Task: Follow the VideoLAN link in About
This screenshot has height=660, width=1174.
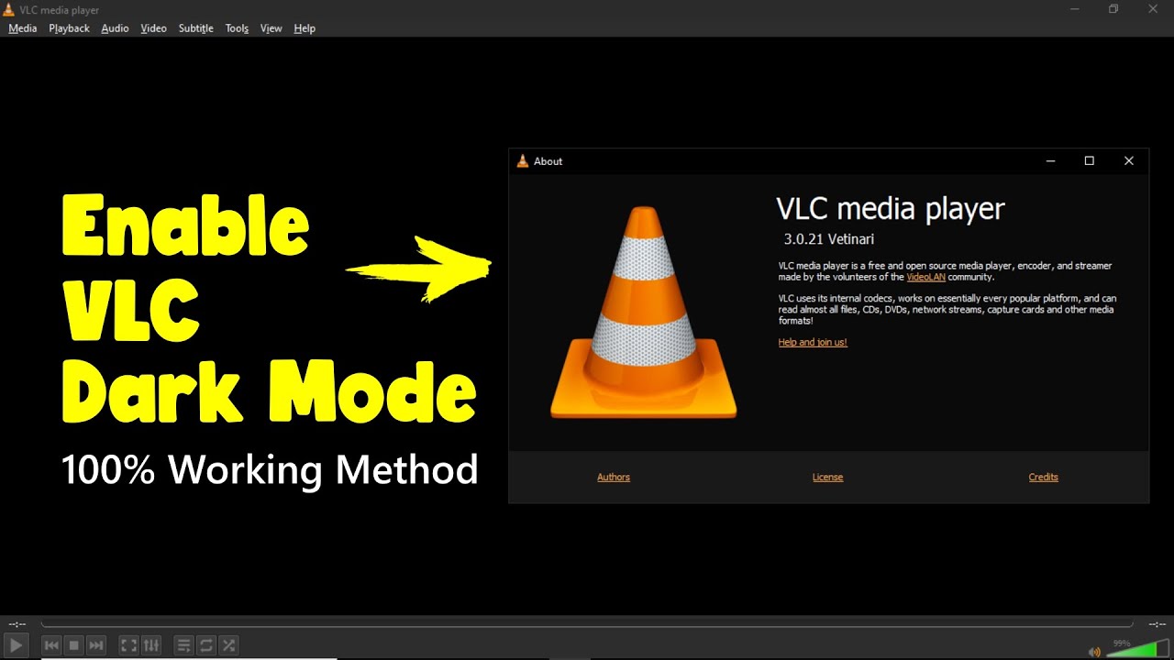Action: [925, 277]
